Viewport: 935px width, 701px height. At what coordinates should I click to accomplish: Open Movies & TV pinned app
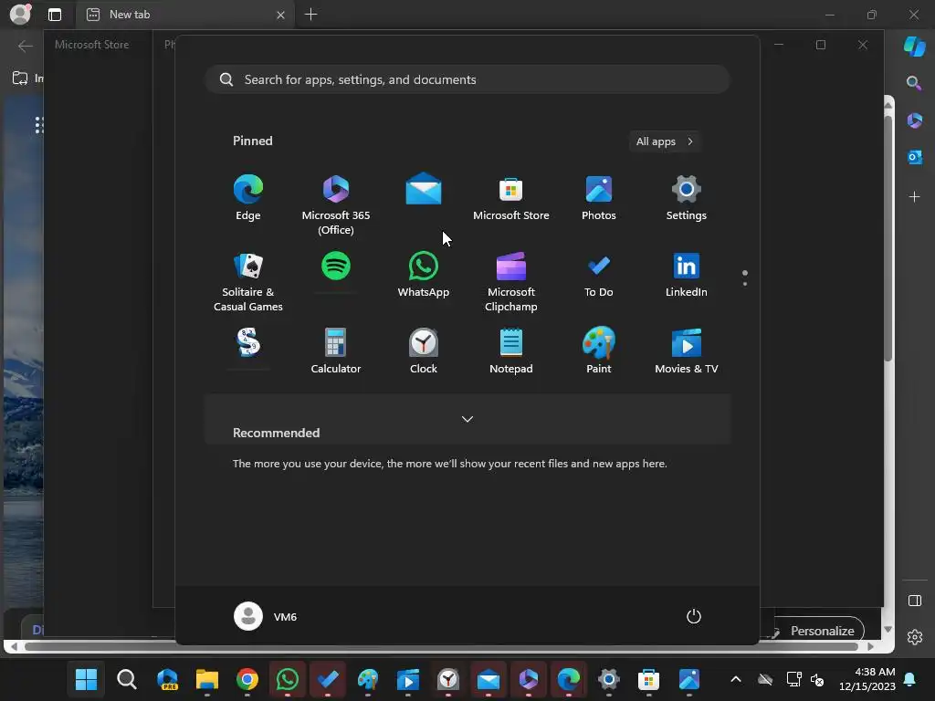687,351
